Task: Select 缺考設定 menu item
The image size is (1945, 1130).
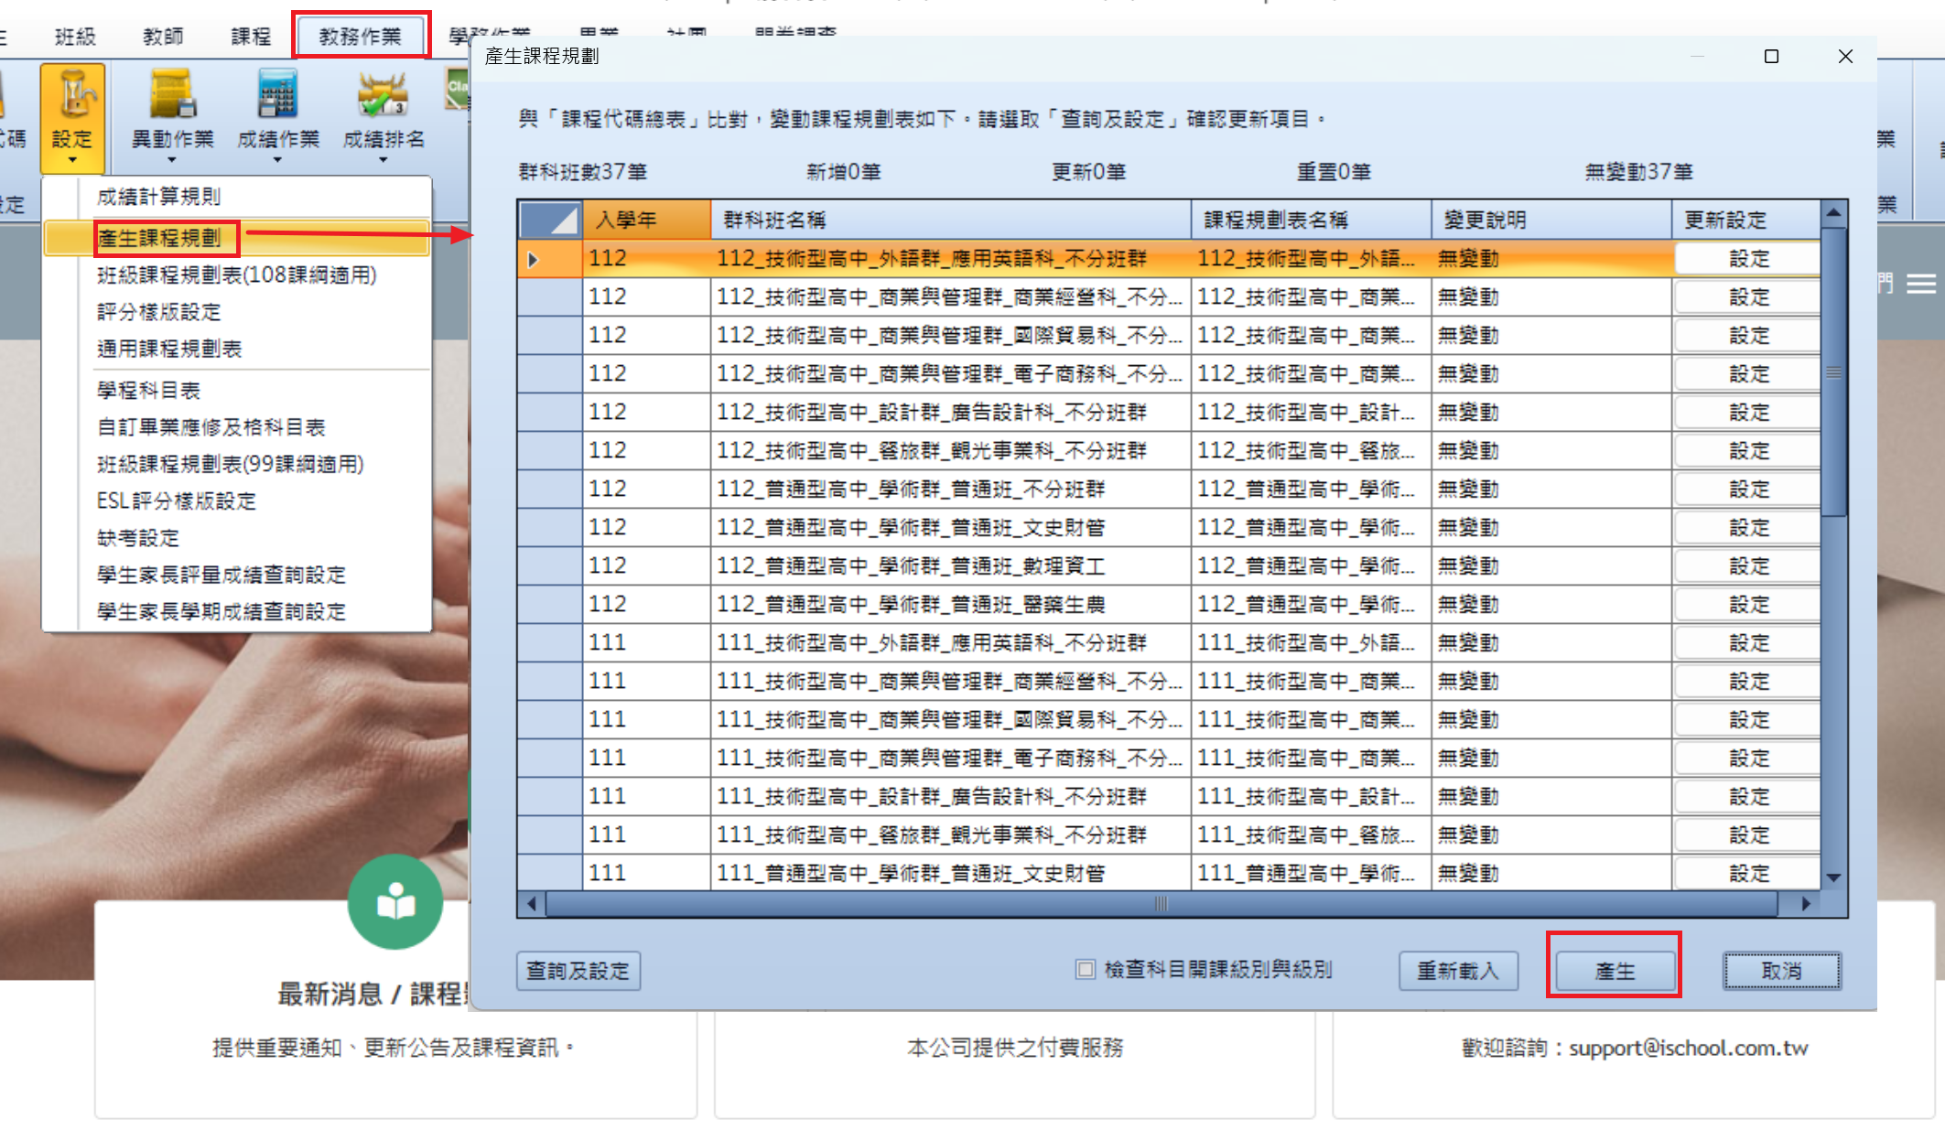Action: [236, 538]
